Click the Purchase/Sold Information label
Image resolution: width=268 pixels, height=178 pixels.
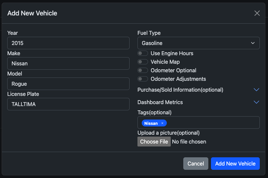[180, 90]
